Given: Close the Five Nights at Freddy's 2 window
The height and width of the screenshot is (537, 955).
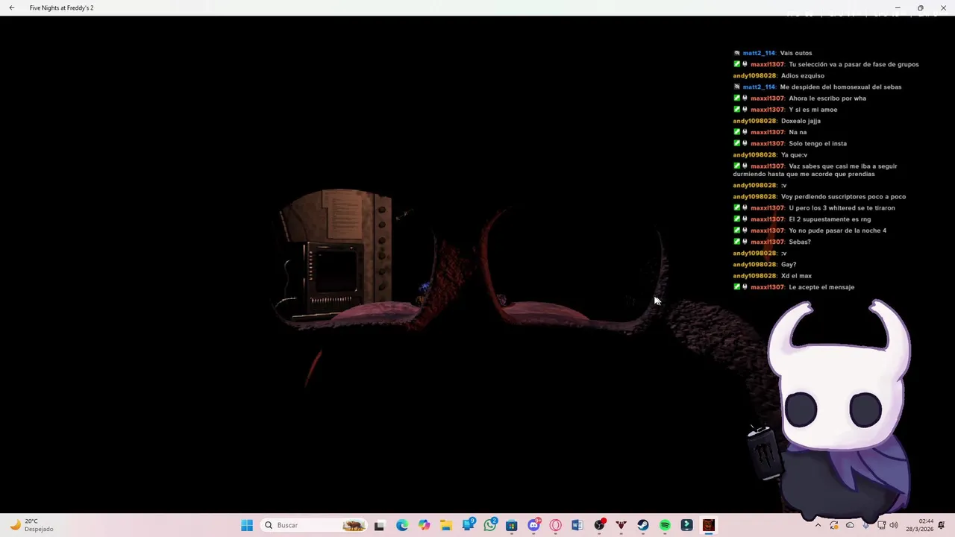Looking at the screenshot, I should (943, 7).
